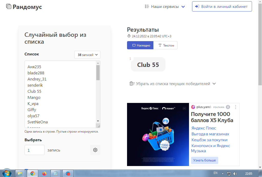Click the stopwatch icon near the result date

tap(129, 36)
